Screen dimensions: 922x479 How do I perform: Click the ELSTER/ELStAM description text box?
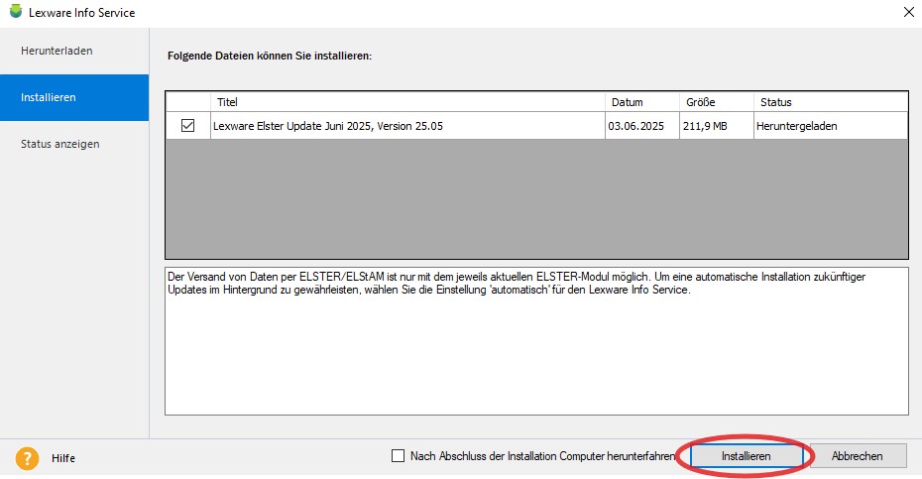tap(537, 341)
